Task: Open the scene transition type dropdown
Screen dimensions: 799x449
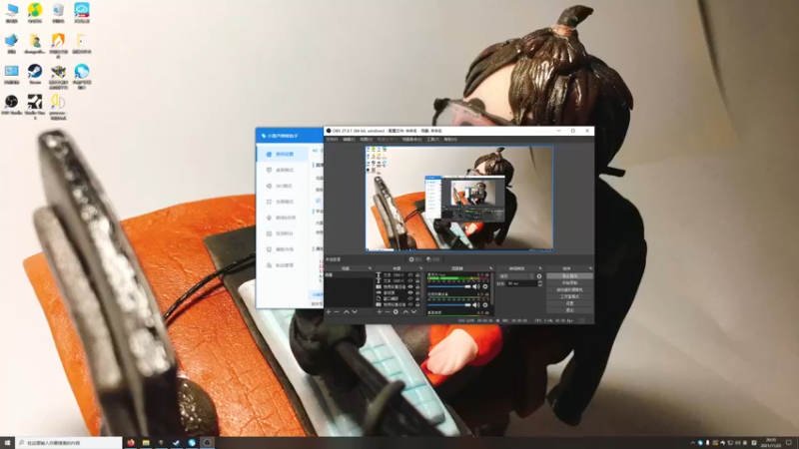Action: [516, 276]
